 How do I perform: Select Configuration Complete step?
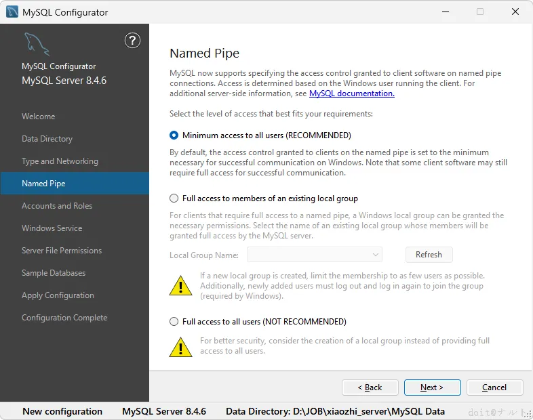[x=64, y=318]
